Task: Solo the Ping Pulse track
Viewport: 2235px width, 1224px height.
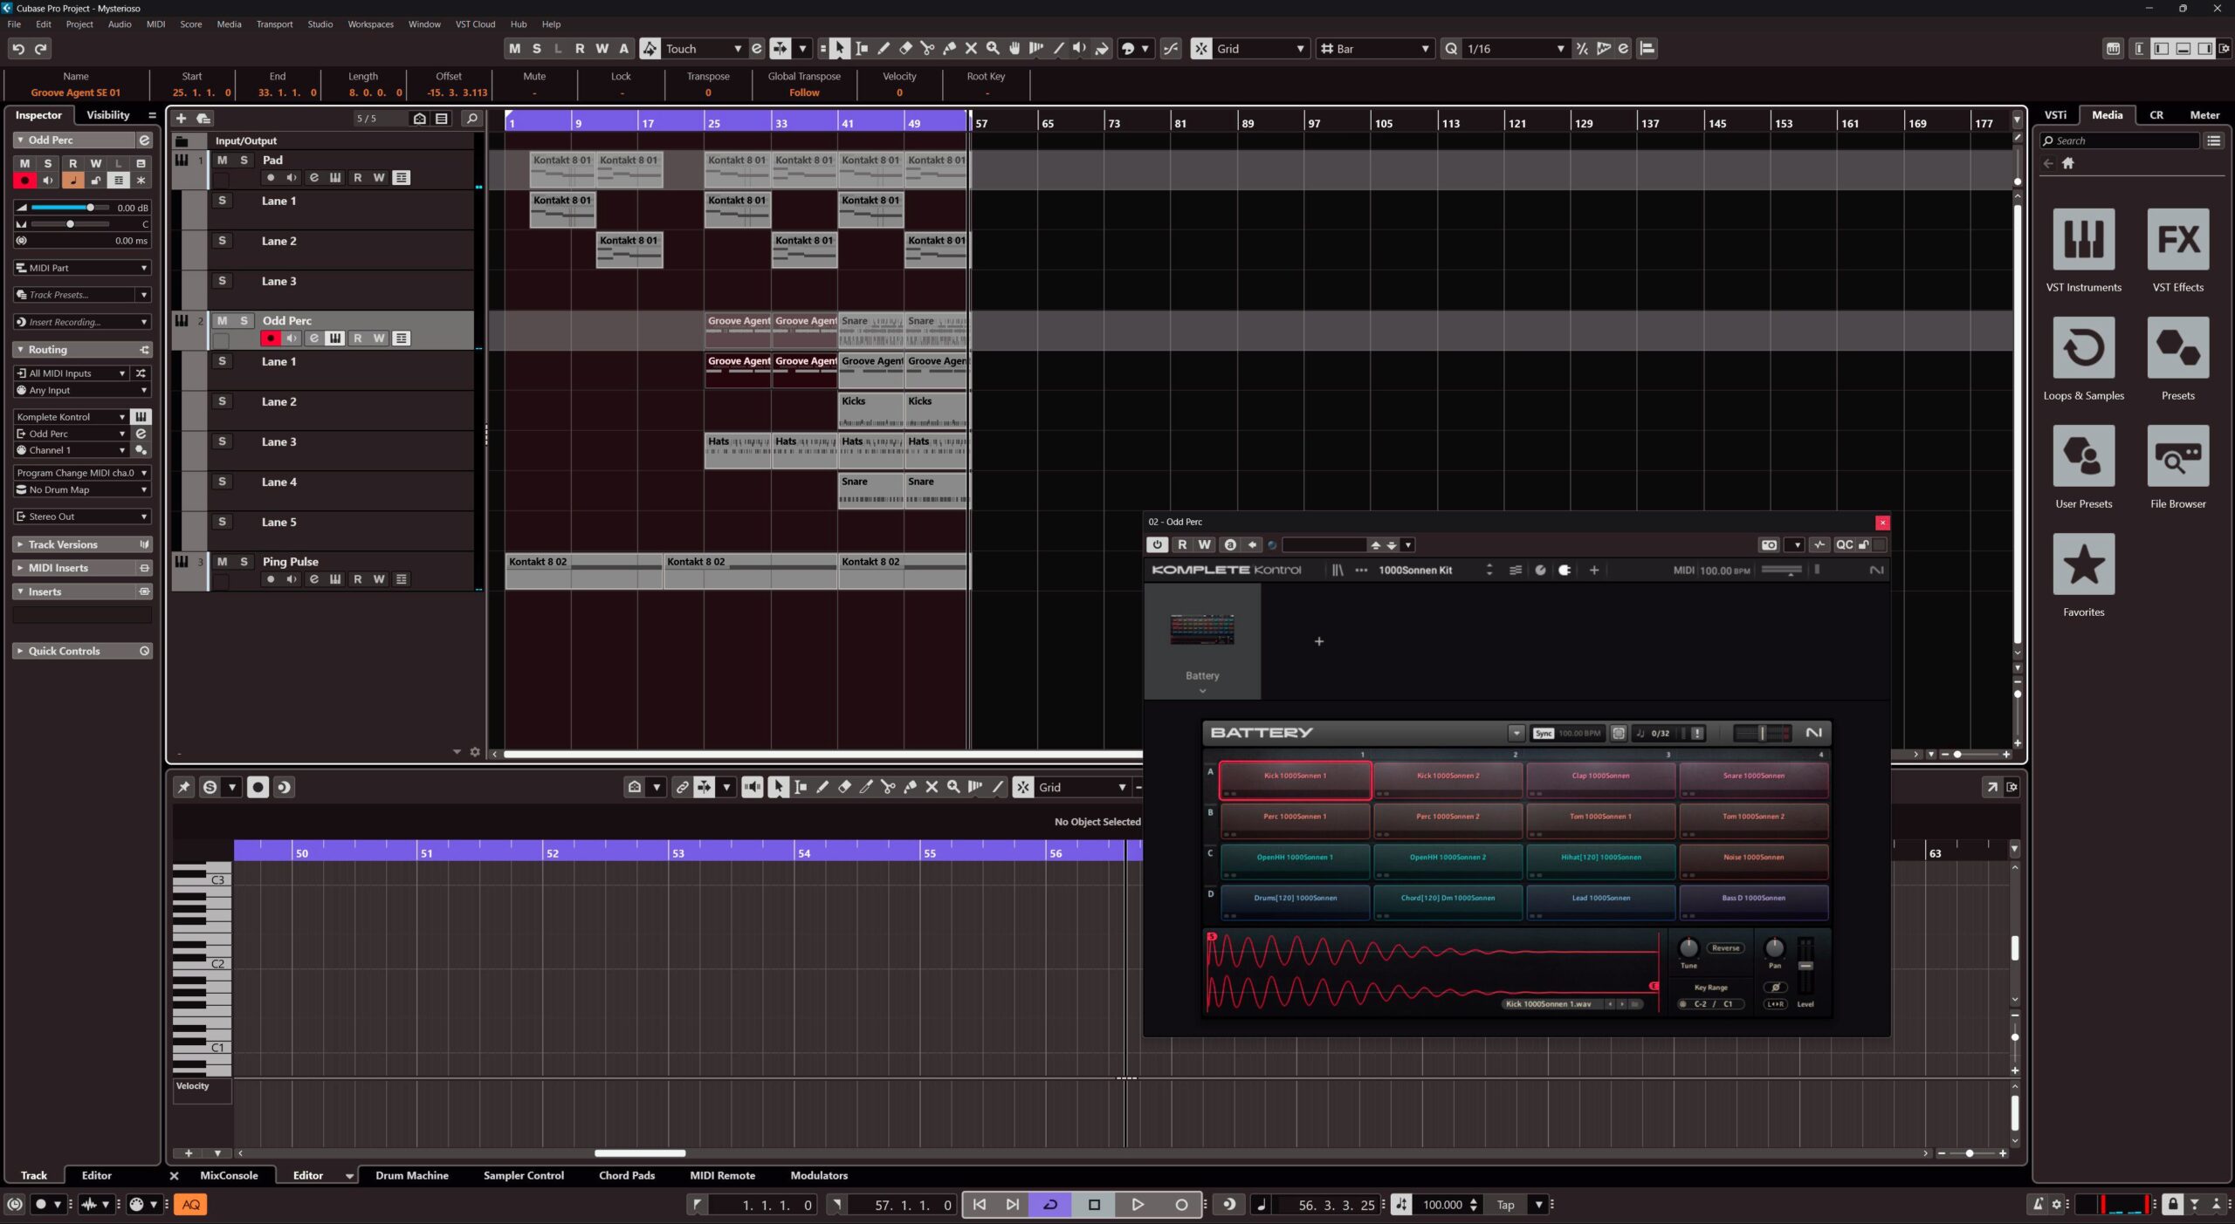Action: [244, 562]
